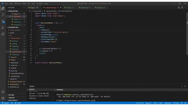
Task: Click the open changes icon in editor toolbar
Action: (179, 8)
